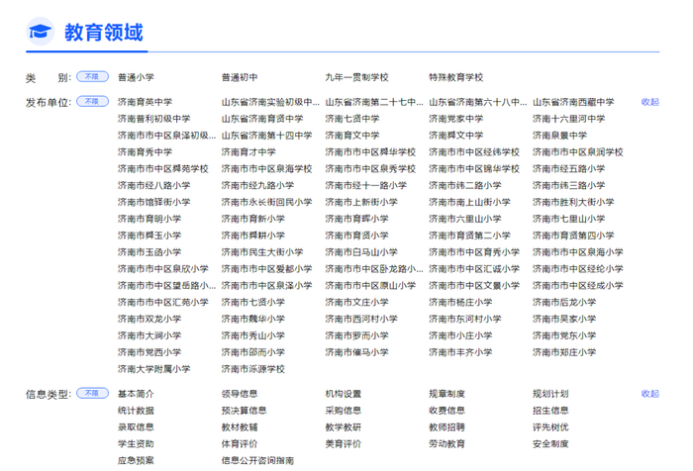Choose 体育评价 type
The image size is (693, 471).
tap(240, 443)
